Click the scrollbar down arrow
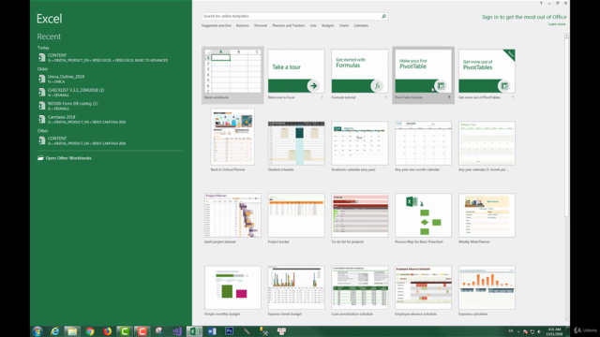 pos(566,320)
